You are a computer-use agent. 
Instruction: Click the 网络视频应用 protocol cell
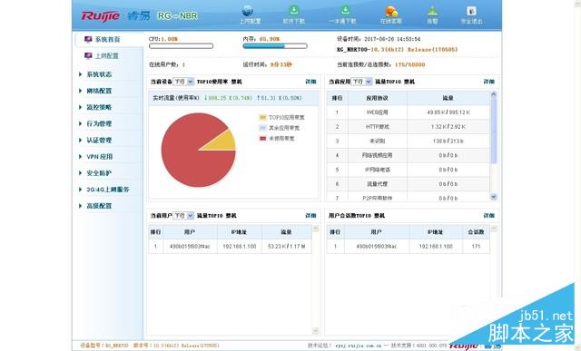coord(378,155)
